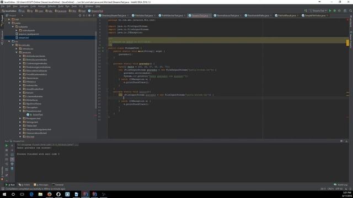The height and width of the screenshot is (198, 353).
Task: Click the project structure icon in toolbar
Action: [x=345, y=11]
